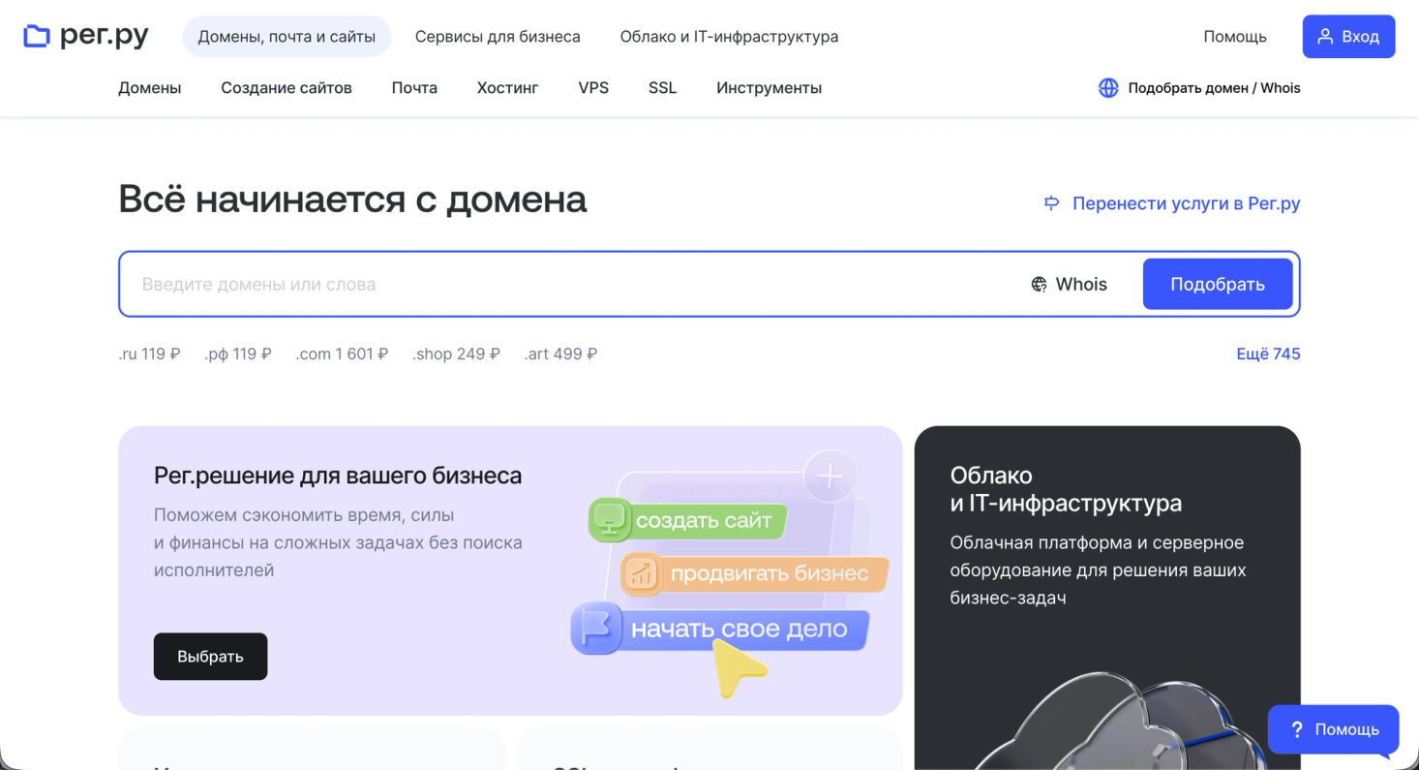The image size is (1419, 770).
Task: Click the green создать сайт badge
Action: pos(687,521)
